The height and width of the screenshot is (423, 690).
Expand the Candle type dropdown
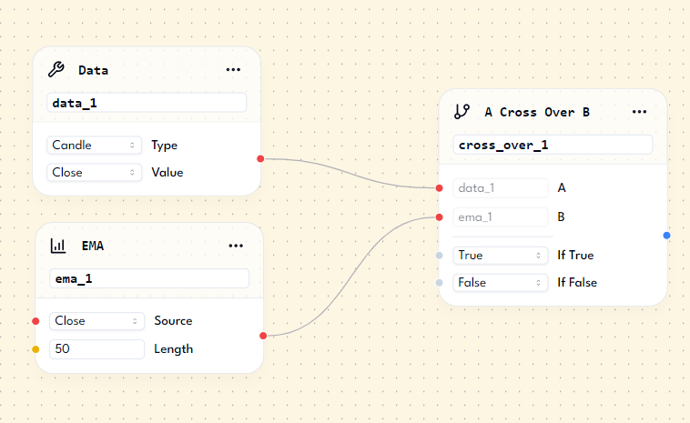pos(94,145)
